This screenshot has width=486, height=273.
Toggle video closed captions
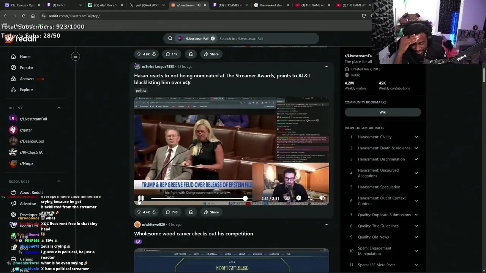(287, 198)
